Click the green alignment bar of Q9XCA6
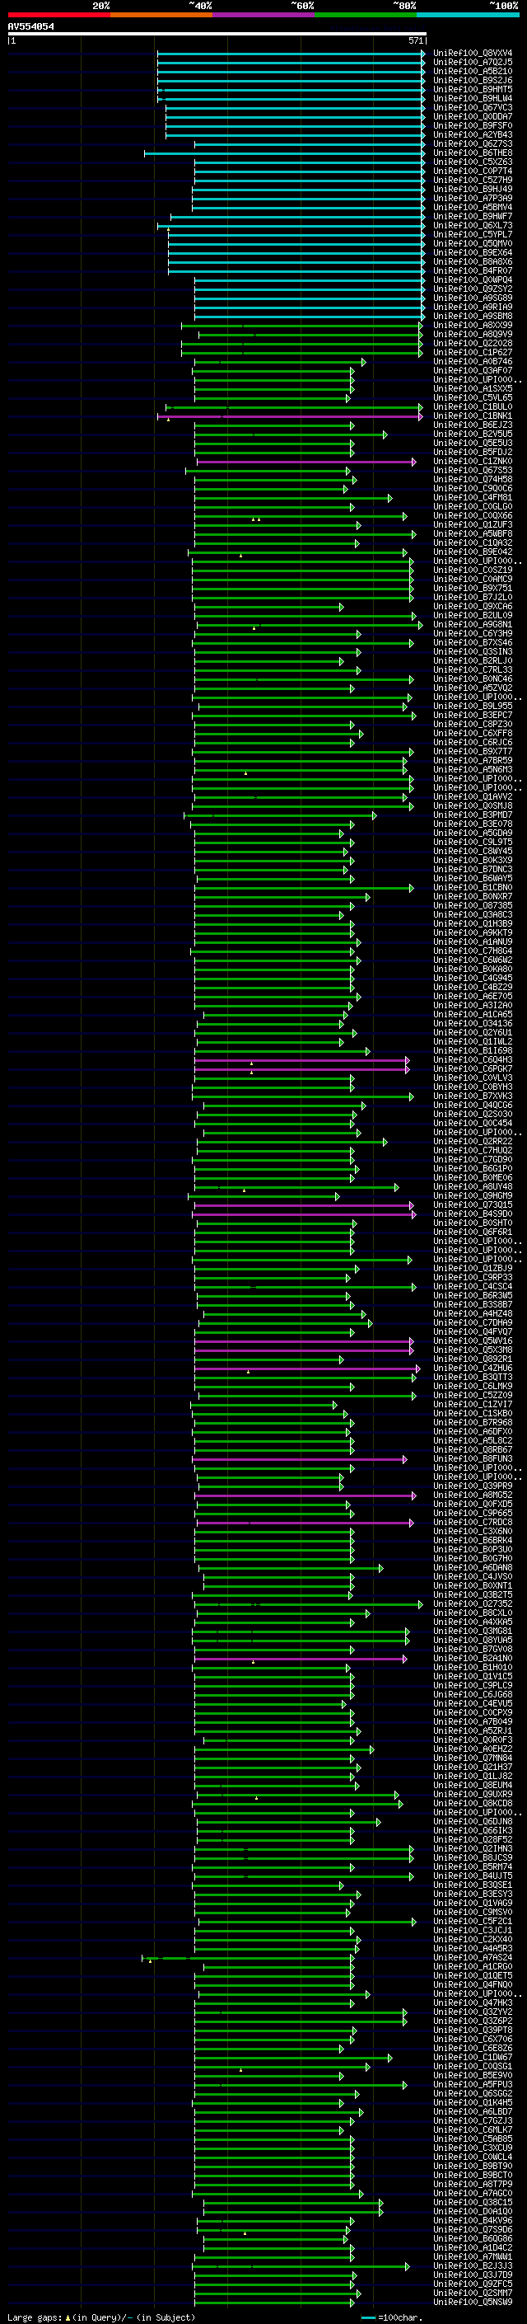Image resolution: width=527 pixels, height=2324 pixels. coord(268,606)
